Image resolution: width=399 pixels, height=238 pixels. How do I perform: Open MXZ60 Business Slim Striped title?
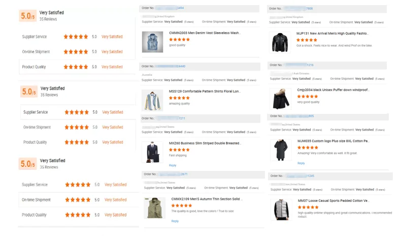pos(205,143)
